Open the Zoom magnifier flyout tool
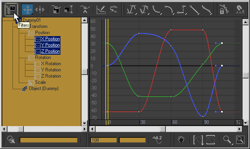 click(x=228, y=140)
